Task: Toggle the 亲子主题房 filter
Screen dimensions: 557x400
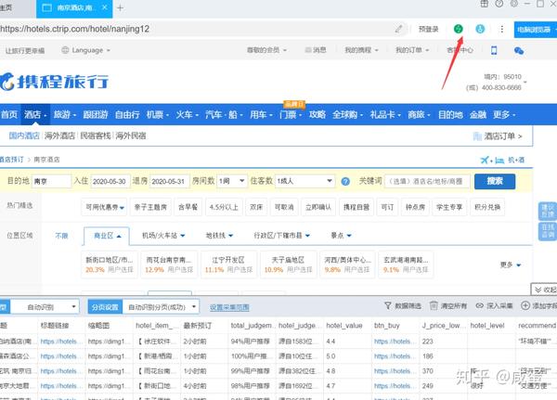Action: pyautogui.click(x=150, y=207)
